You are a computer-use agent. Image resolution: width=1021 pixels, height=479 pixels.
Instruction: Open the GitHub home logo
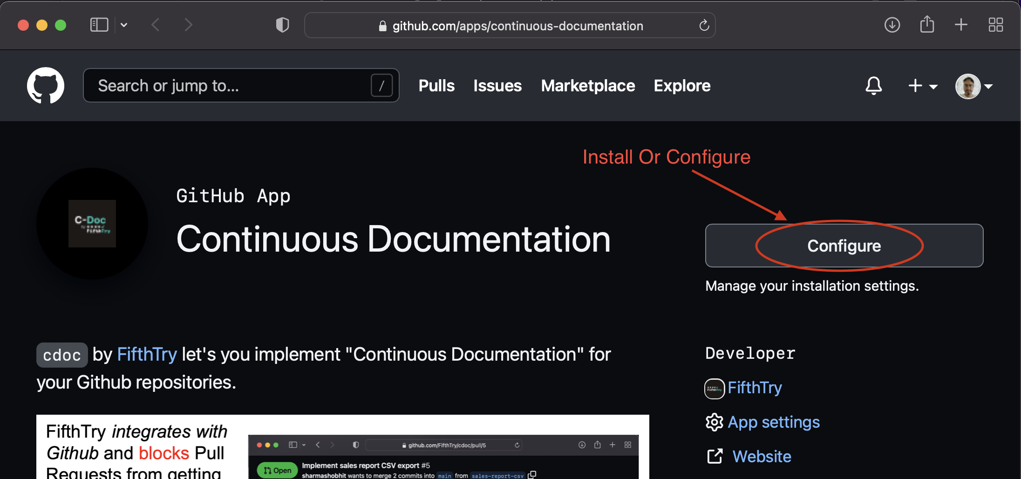[x=46, y=86]
